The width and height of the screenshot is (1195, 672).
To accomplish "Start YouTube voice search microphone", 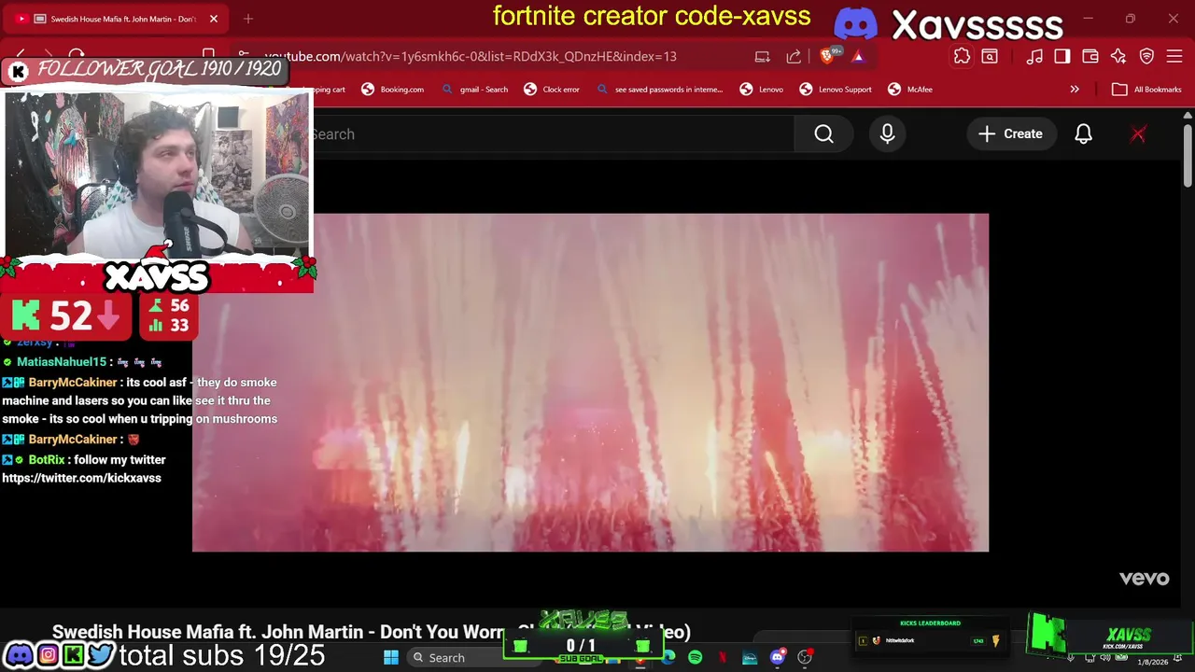I will pyautogui.click(x=887, y=134).
